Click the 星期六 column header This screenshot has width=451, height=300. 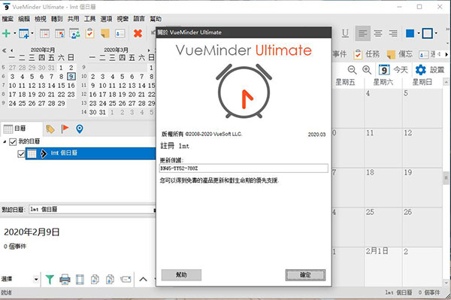point(383,82)
